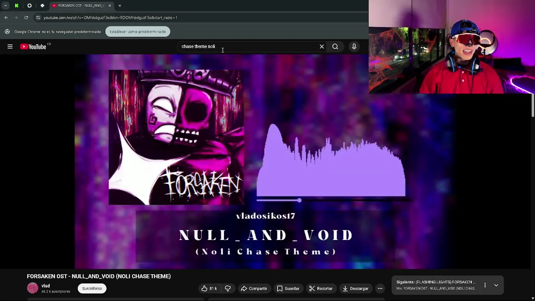Switch to the green Kick tab
535x301 pixels.
pyautogui.click(x=17, y=5)
